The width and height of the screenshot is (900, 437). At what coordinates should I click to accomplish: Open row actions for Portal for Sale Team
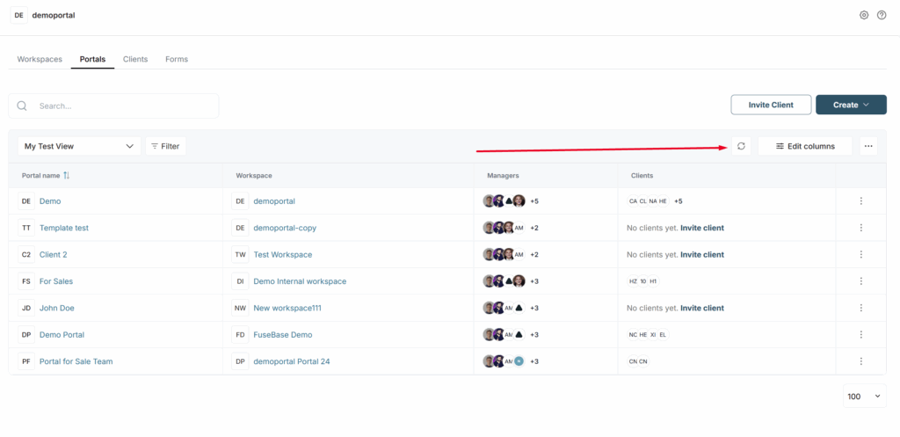860,361
